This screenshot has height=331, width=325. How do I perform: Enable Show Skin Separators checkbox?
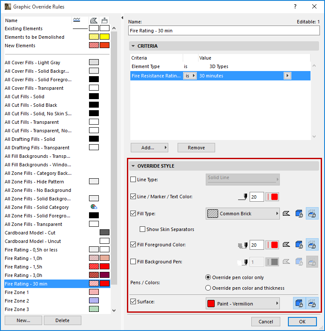[x=142, y=229]
